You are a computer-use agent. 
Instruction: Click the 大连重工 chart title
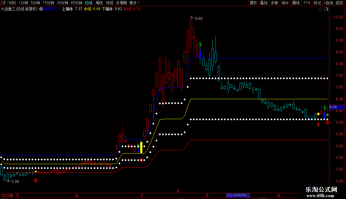pyautogui.click(x=19, y=9)
